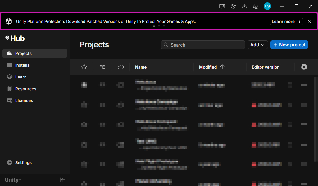Click the Search projects field
This screenshot has width=318, height=186.
click(x=202, y=45)
